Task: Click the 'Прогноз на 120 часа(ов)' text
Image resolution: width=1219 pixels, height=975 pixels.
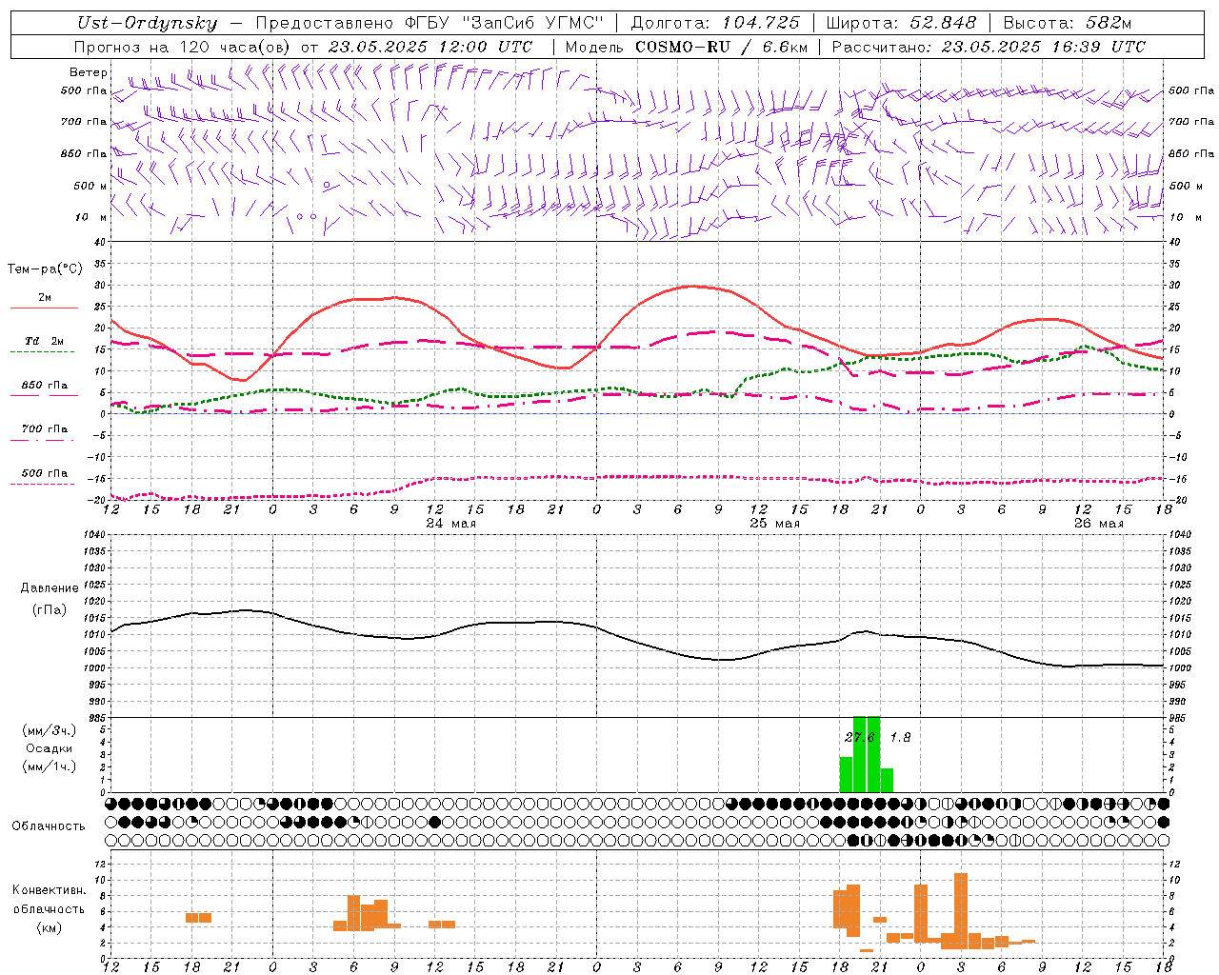Action: click(x=183, y=47)
